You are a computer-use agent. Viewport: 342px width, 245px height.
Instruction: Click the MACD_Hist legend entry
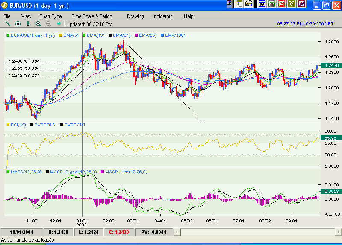125,172
